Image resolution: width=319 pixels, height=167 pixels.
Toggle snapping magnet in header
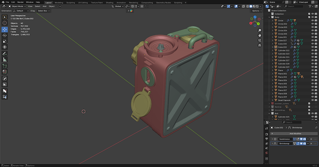coord(132,6)
